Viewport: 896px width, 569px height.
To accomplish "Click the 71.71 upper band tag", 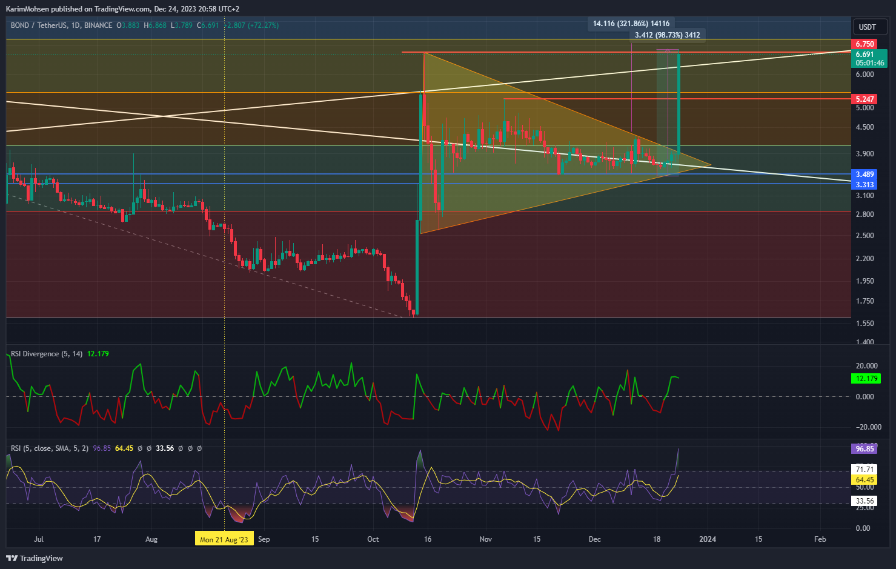I will pyautogui.click(x=864, y=470).
